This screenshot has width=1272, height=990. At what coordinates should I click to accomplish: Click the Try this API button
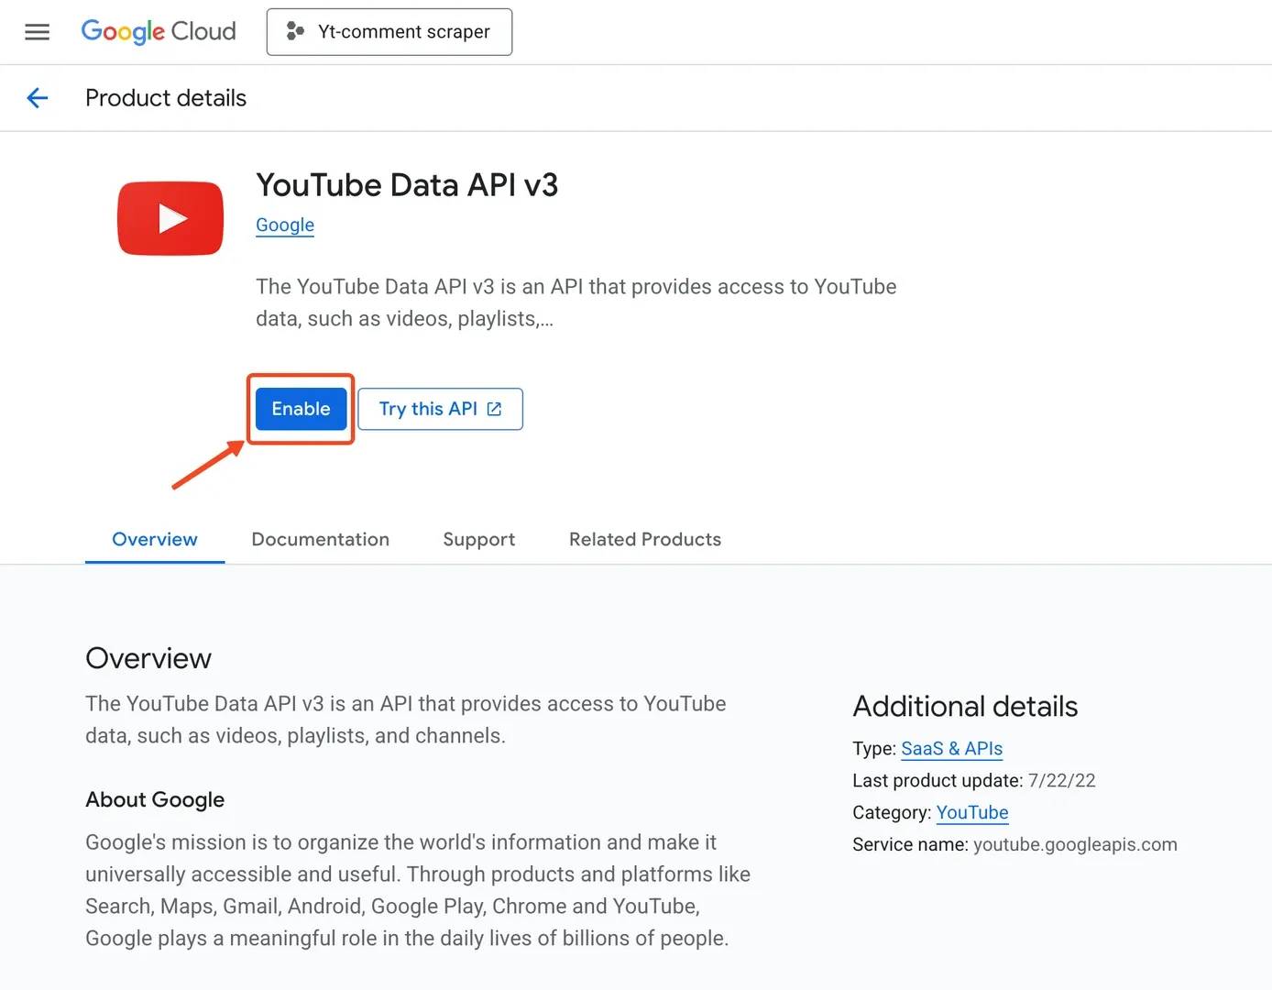point(440,409)
